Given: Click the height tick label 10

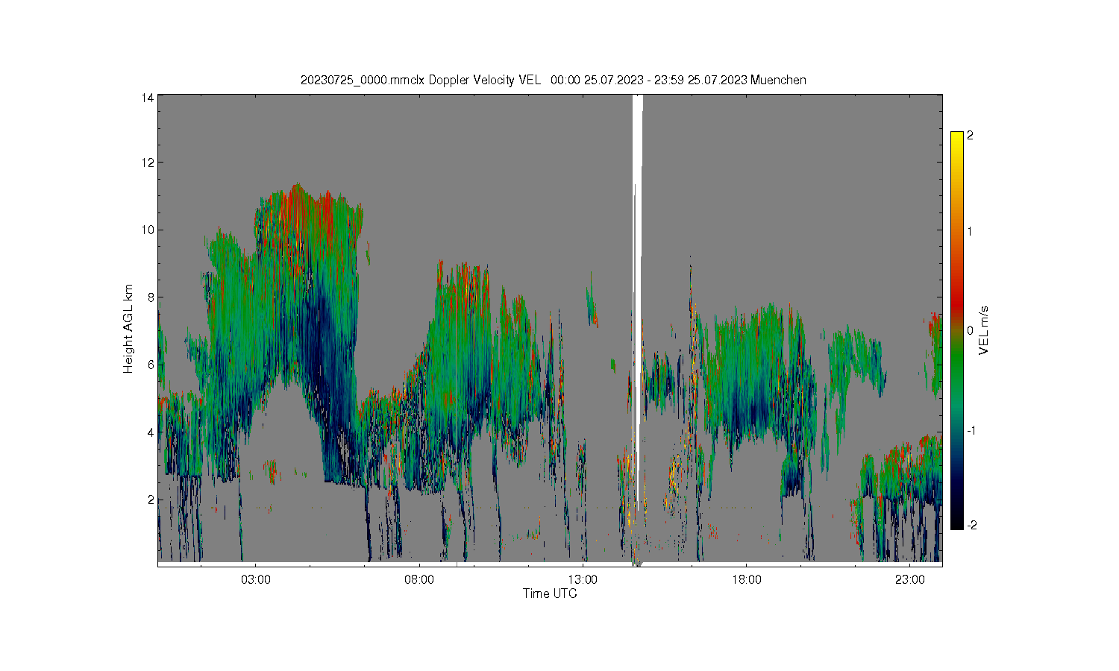Looking at the screenshot, I should click(148, 230).
